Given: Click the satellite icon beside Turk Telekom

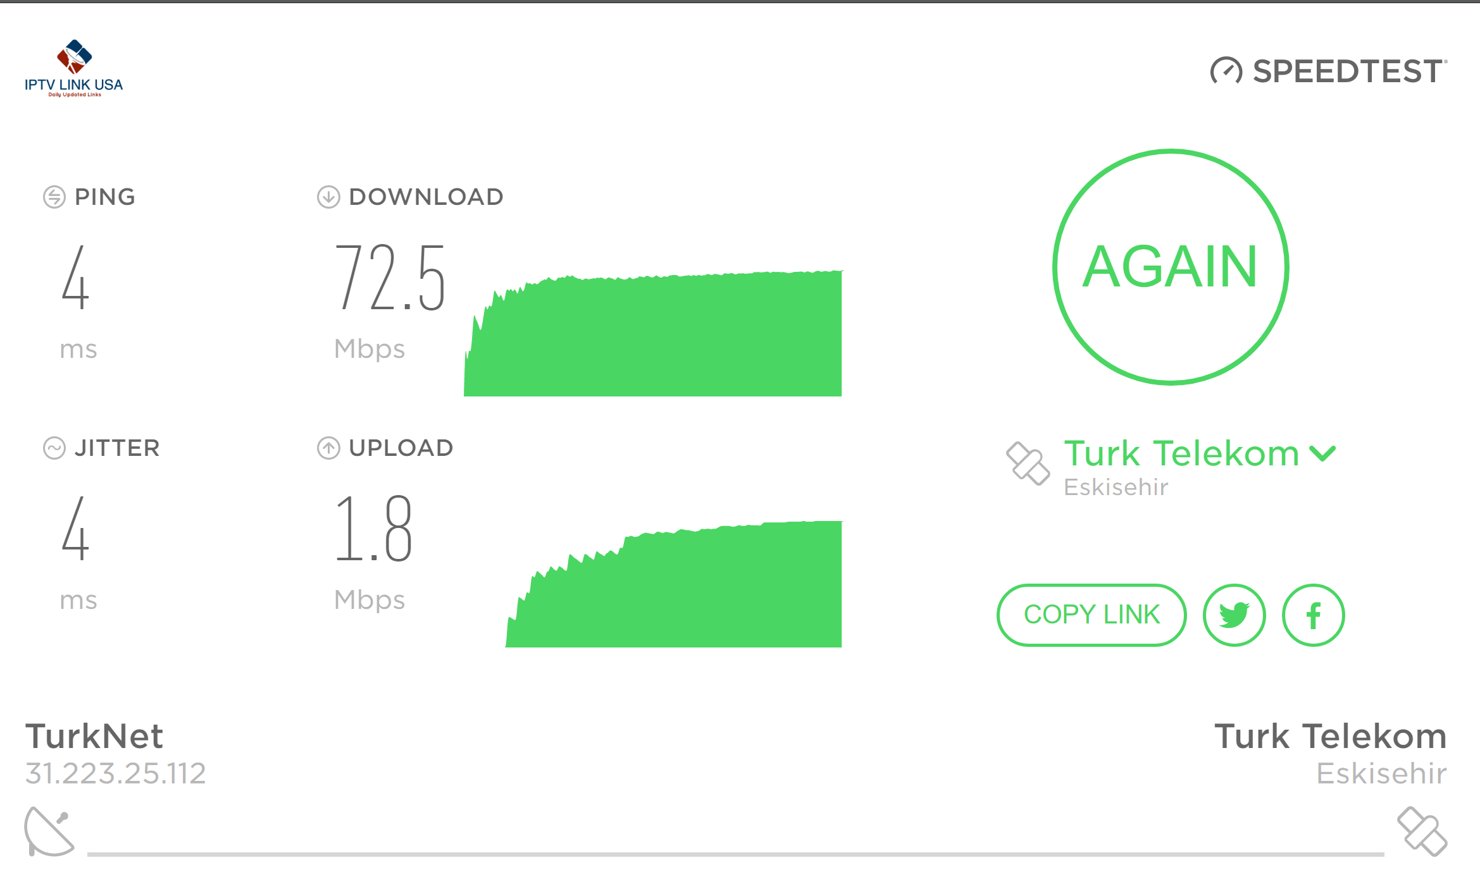Looking at the screenshot, I should pyautogui.click(x=1028, y=463).
